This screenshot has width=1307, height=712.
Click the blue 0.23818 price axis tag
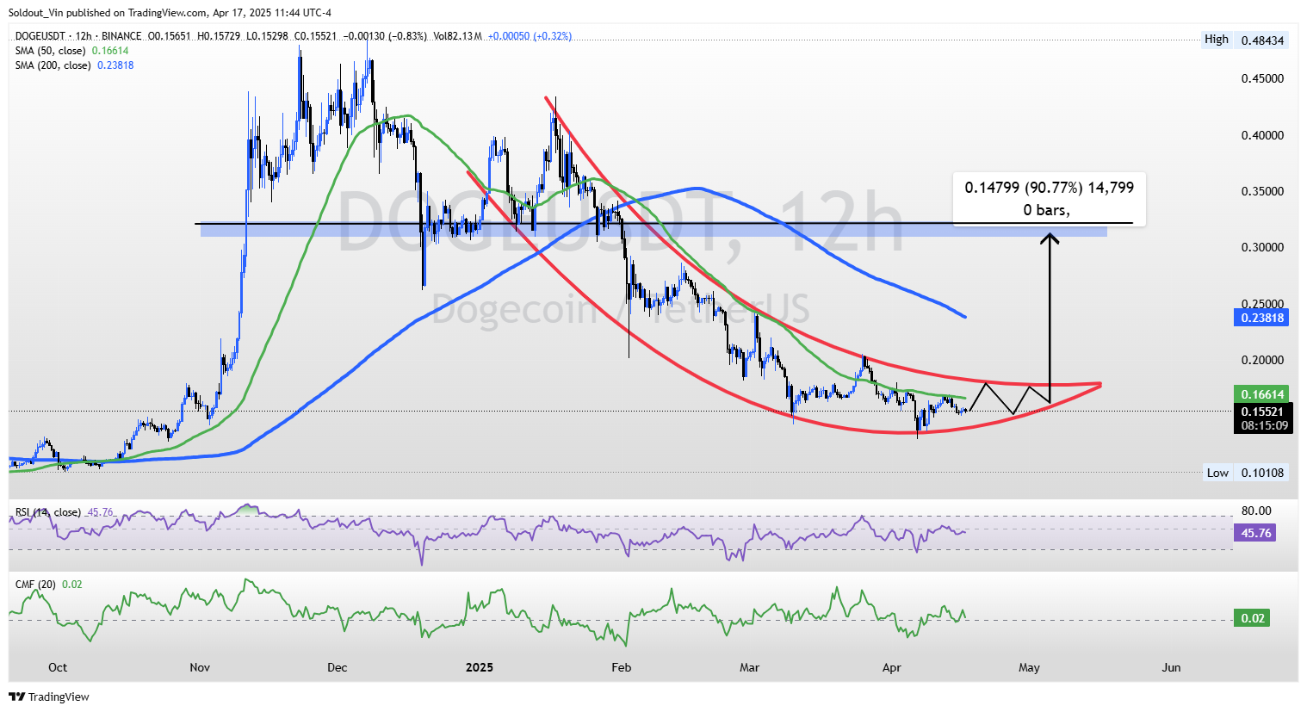pos(1262,318)
